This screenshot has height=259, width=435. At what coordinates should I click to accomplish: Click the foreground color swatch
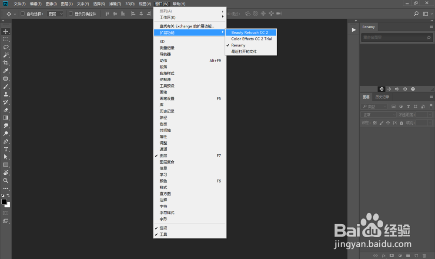4,202
